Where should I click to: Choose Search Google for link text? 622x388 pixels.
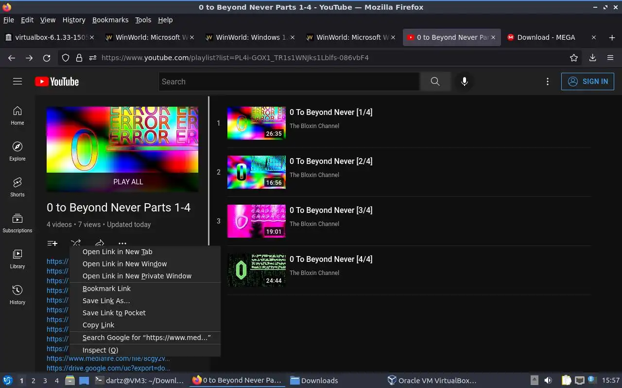click(x=145, y=338)
